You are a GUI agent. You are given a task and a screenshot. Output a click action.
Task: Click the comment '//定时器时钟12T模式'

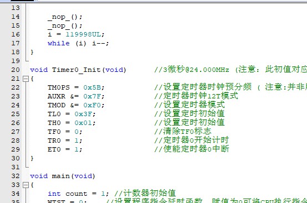point(196,96)
